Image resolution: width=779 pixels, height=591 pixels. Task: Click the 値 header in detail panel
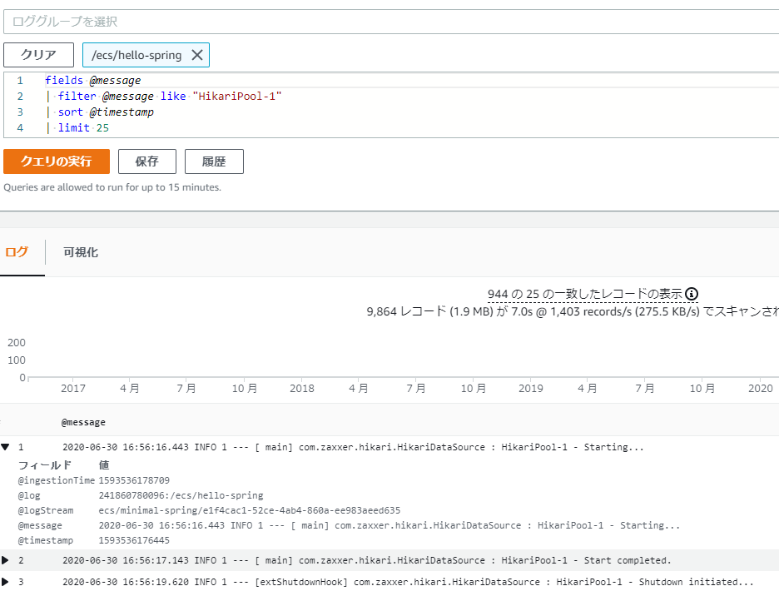pos(104,465)
